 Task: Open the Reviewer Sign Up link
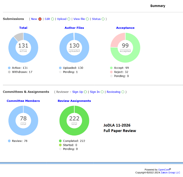[x=77, y=92]
